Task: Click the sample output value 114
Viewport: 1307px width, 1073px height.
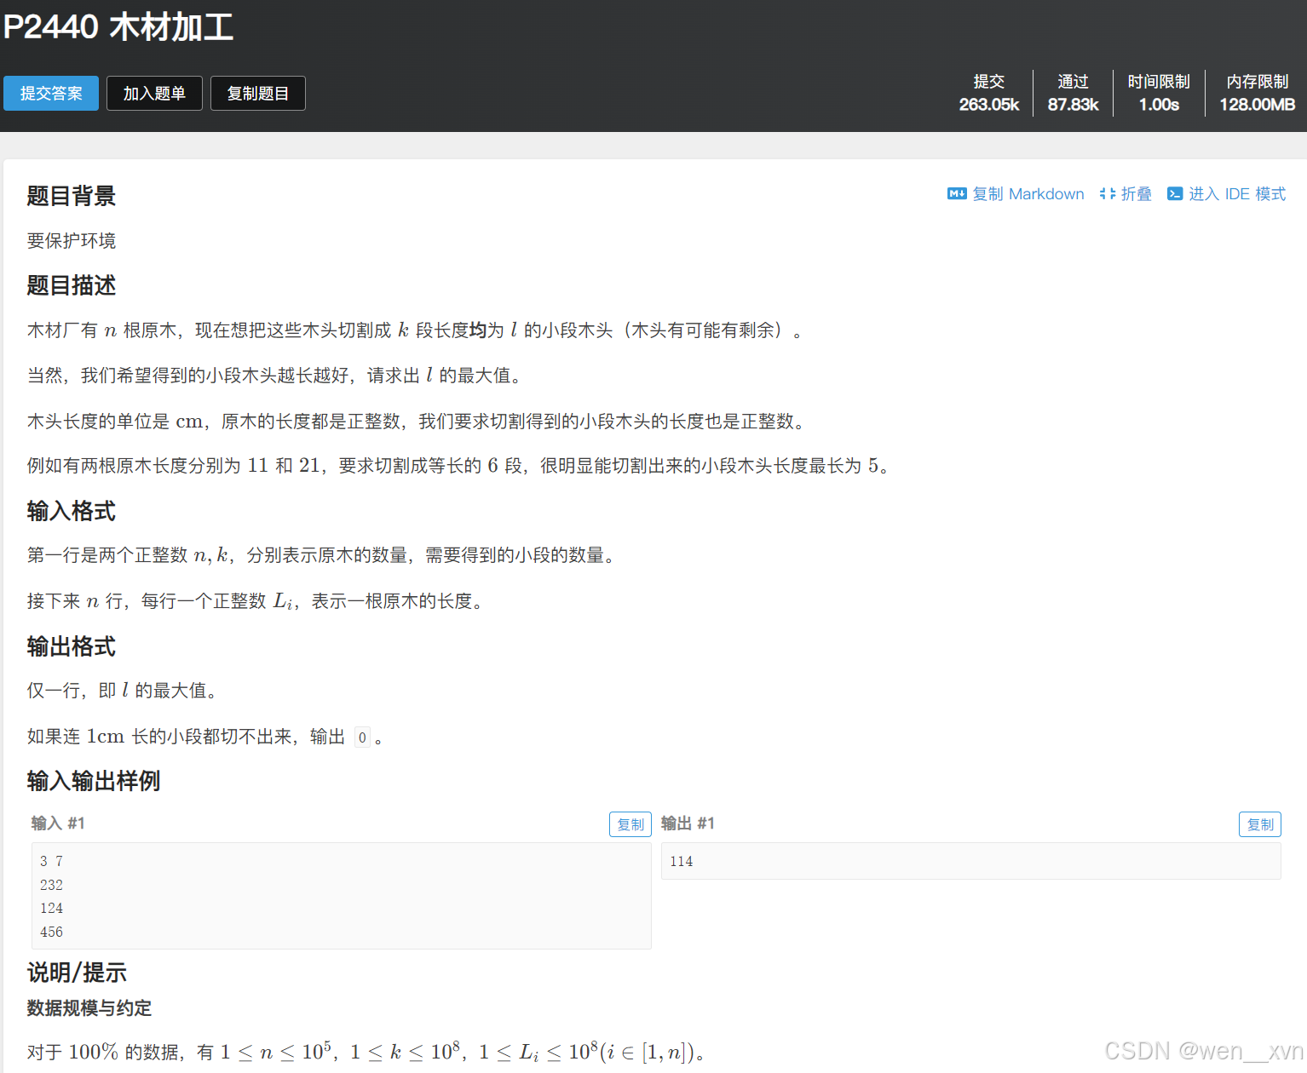Action: [682, 861]
